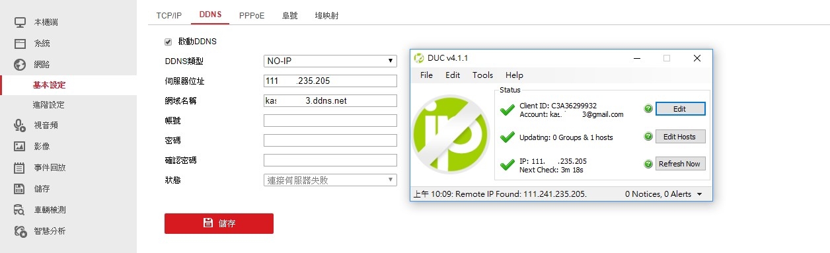Click the 事件回放 label in sidebar
This screenshot has width=830, height=253.
pos(50,168)
